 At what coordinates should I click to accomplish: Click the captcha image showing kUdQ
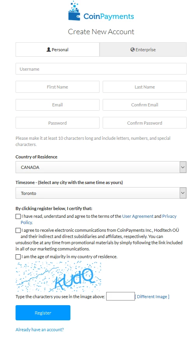coord(59,276)
